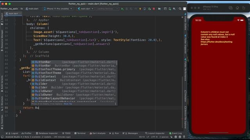Open the Project tool window sidebar
Screen dimensions: 250x140
coord(2,19)
